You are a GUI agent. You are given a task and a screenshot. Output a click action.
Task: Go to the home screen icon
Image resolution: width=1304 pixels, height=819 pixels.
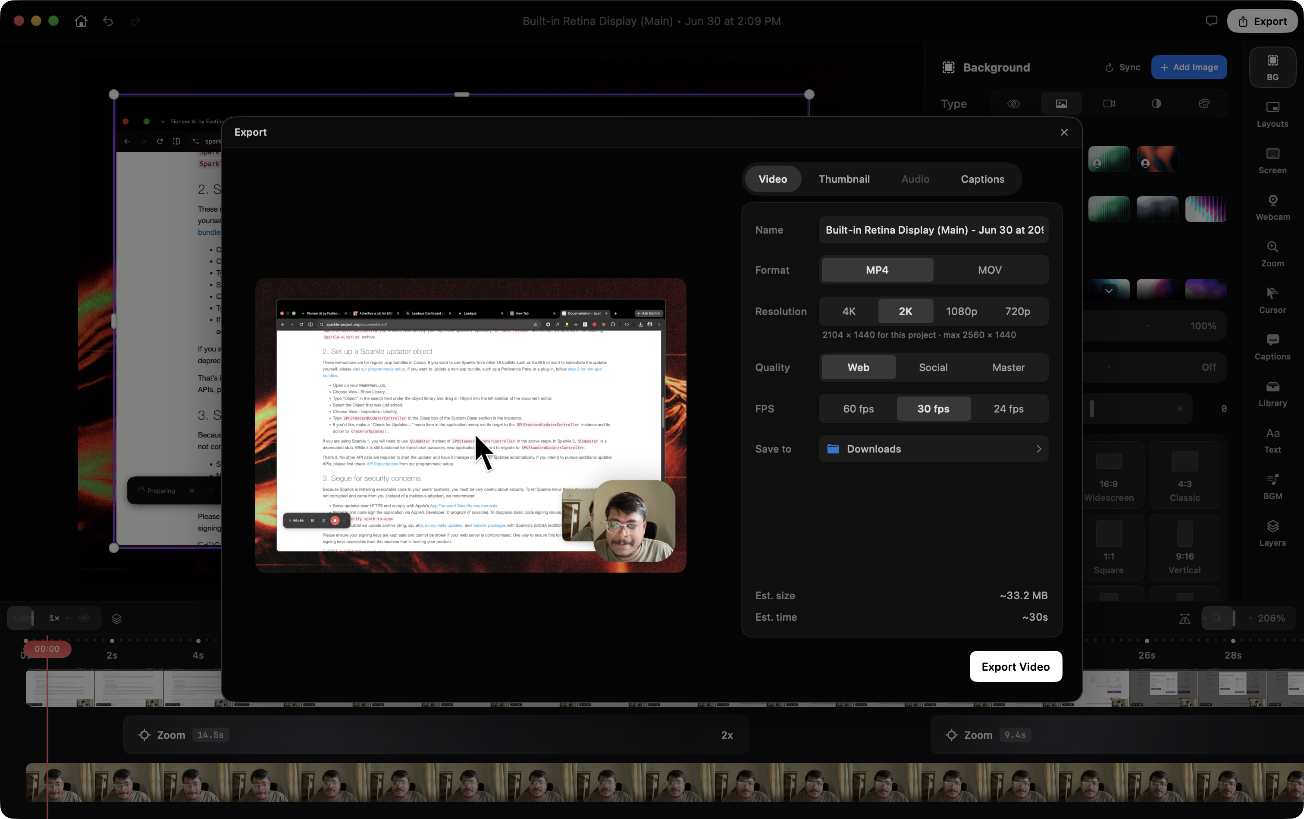(x=81, y=21)
